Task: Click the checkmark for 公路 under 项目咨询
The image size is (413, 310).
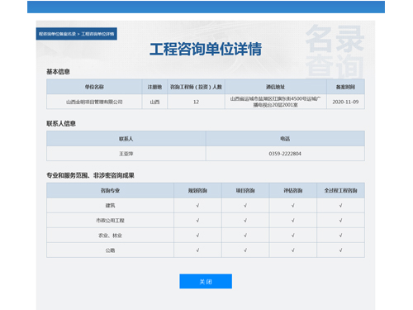Action: click(245, 250)
